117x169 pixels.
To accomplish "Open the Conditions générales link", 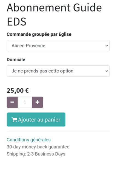I will point(28,140).
